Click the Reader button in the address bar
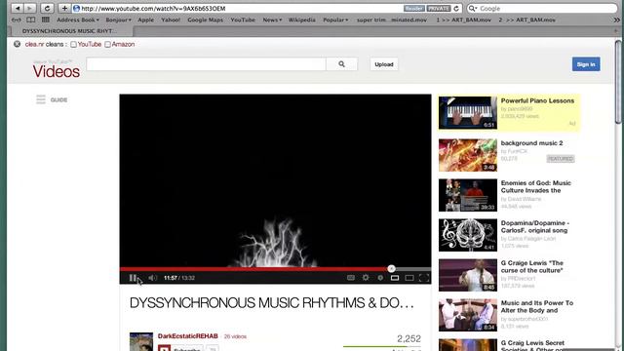Viewport: 624px width, 351px height. [413, 9]
